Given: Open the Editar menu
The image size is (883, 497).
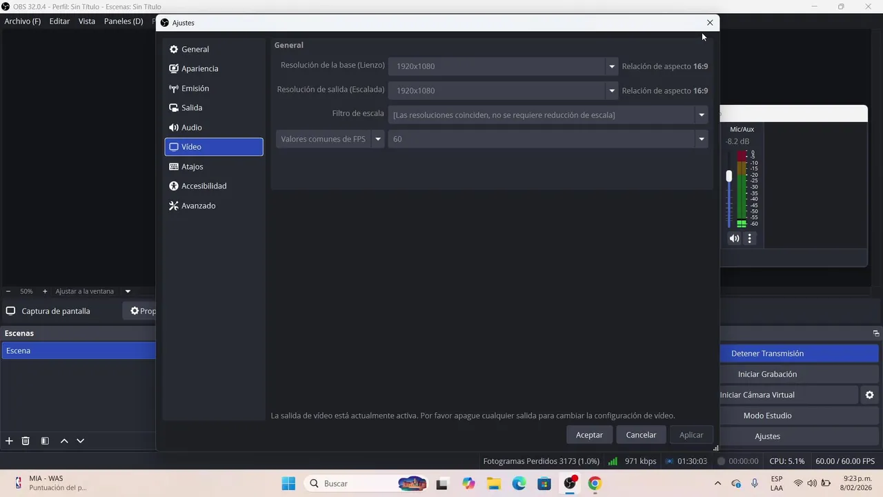Looking at the screenshot, I should pos(59,21).
